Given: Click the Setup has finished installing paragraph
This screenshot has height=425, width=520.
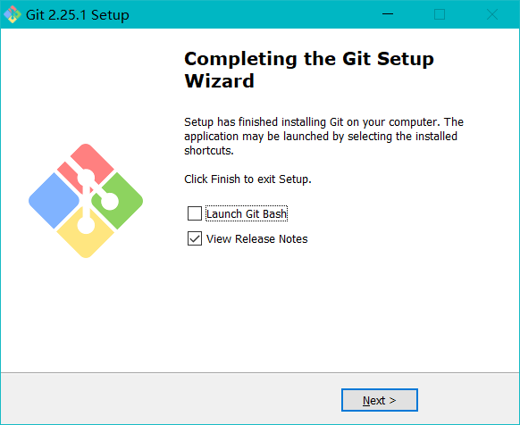Looking at the screenshot, I should point(323,137).
